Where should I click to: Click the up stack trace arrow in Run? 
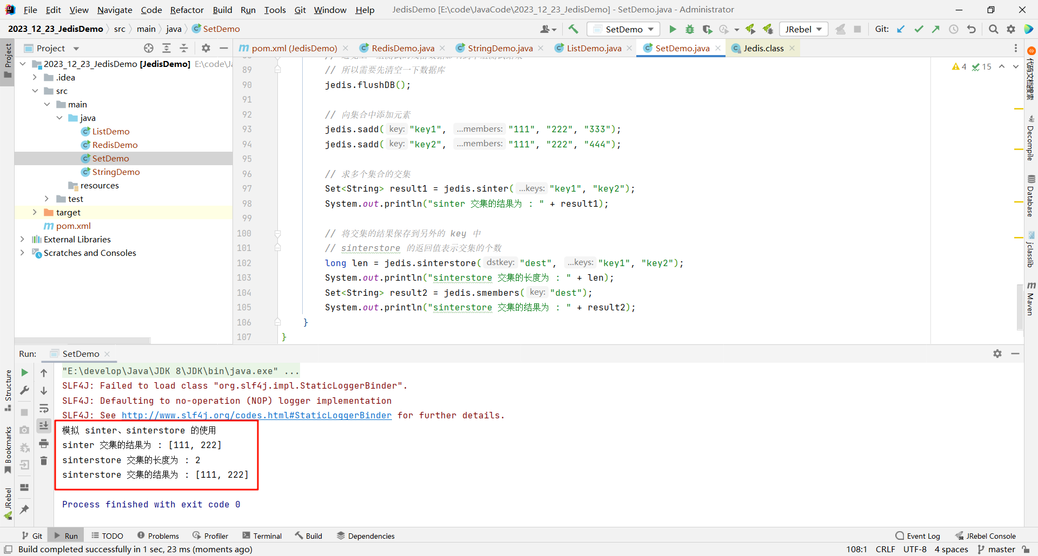pyautogui.click(x=44, y=372)
